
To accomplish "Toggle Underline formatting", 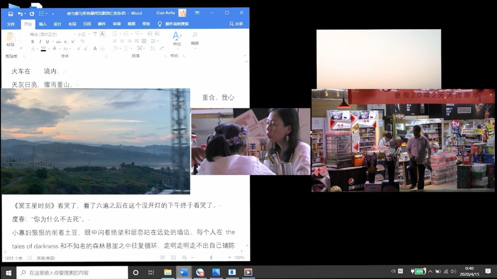I will tap(47, 42).
